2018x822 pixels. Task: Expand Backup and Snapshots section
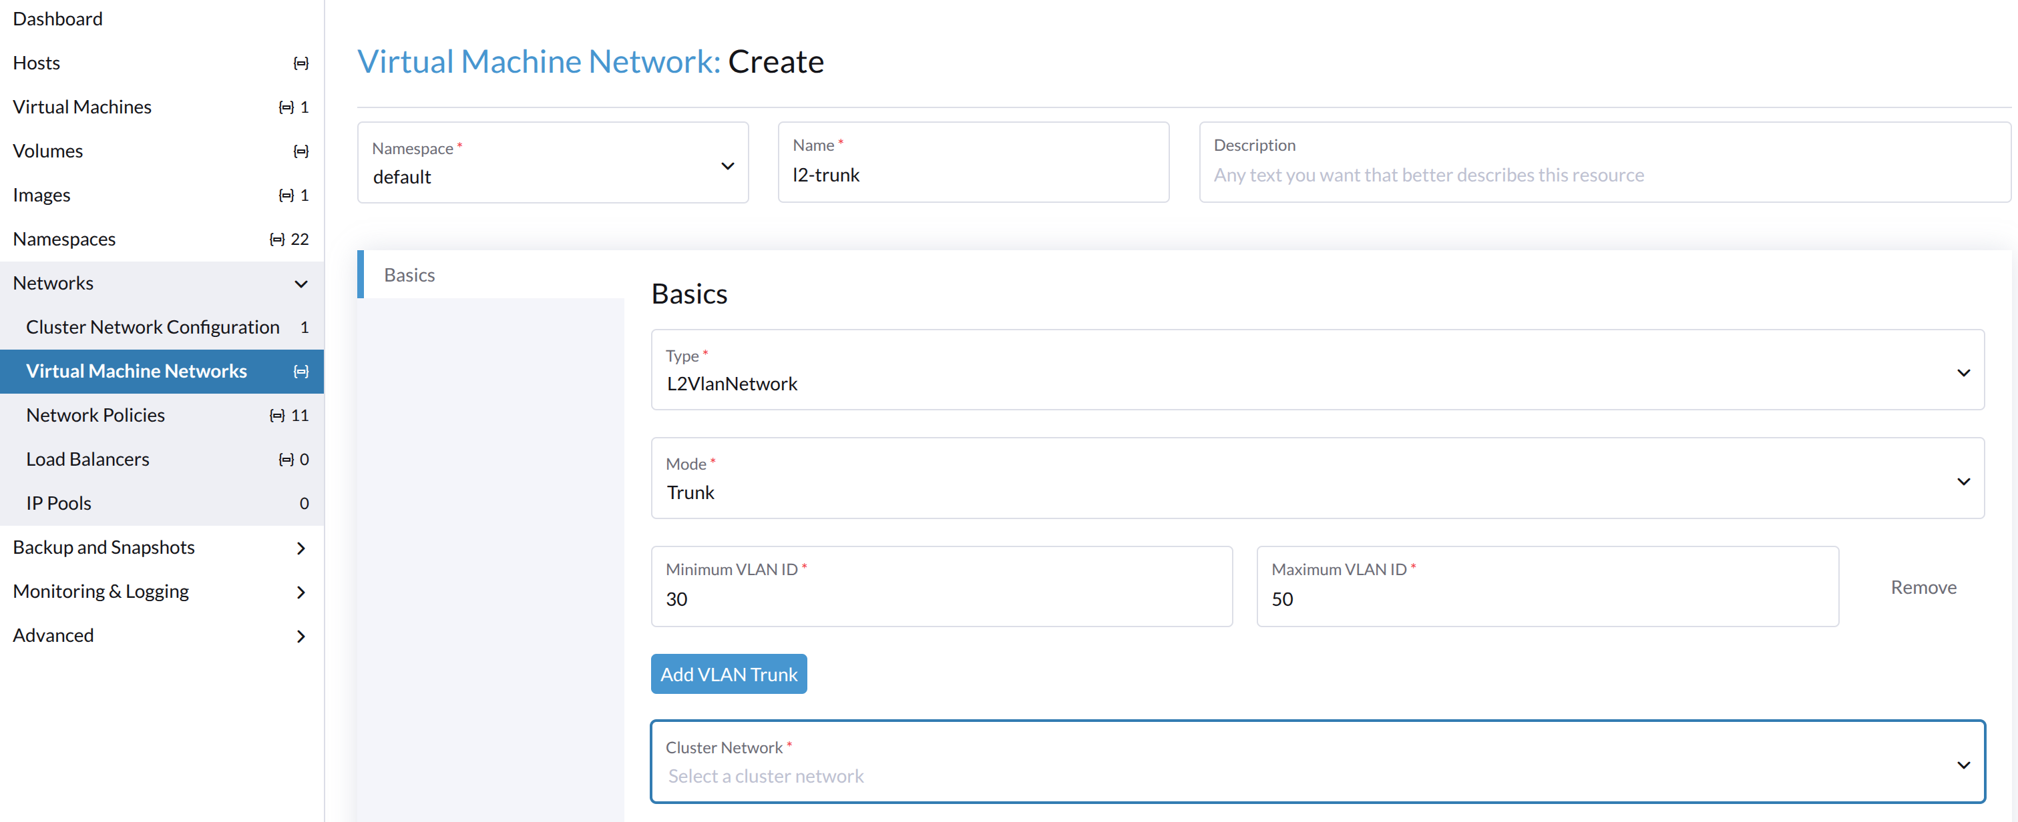coord(300,548)
